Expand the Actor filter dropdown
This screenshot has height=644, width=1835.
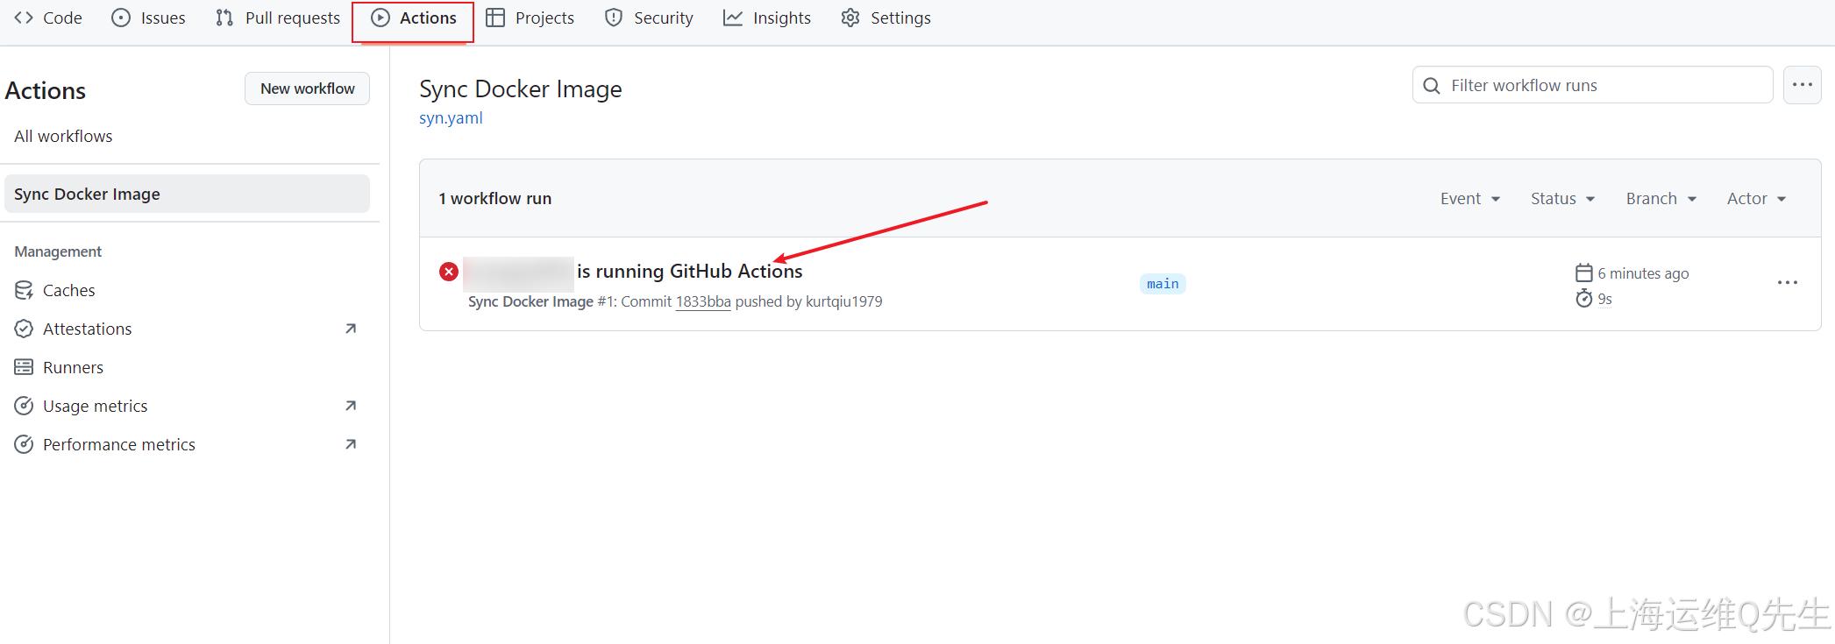pyautogui.click(x=1756, y=199)
